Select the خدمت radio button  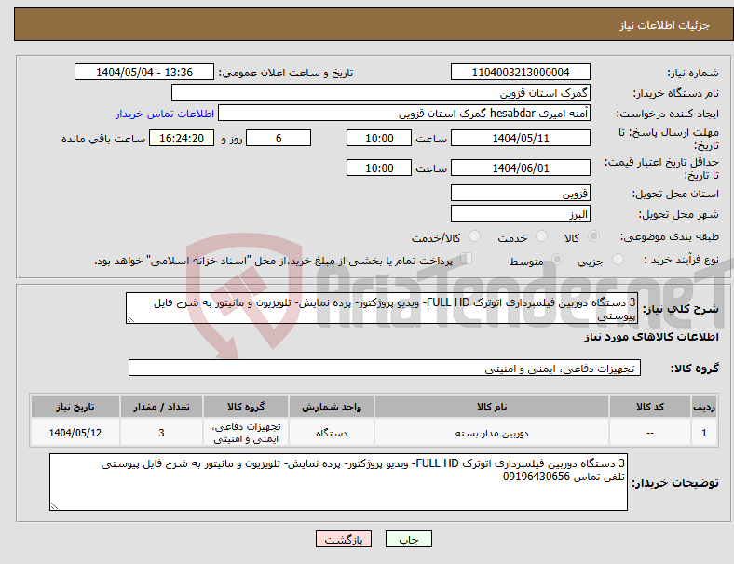(541, 236)
